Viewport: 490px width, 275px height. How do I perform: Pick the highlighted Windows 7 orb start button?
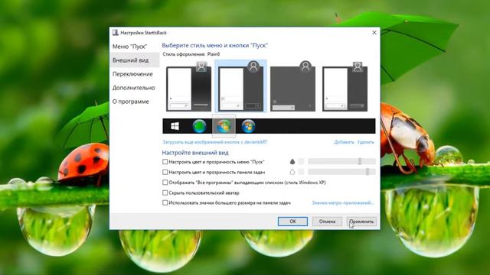click(224, 126)
